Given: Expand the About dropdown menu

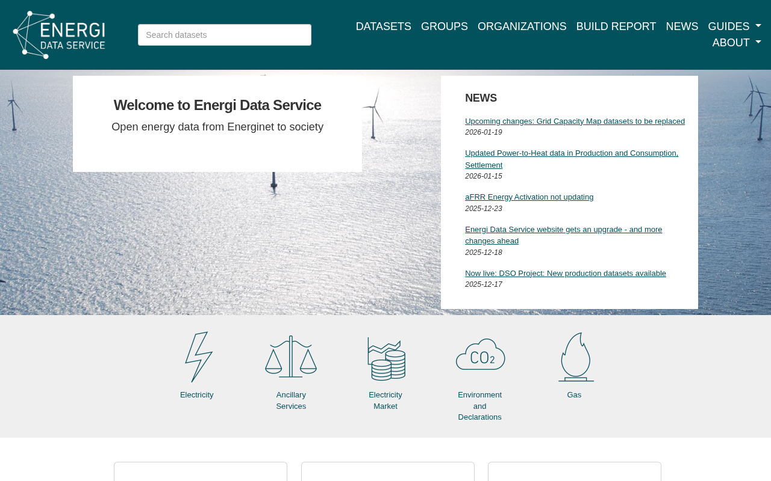Looking at the screenshot, I should 736,43.
